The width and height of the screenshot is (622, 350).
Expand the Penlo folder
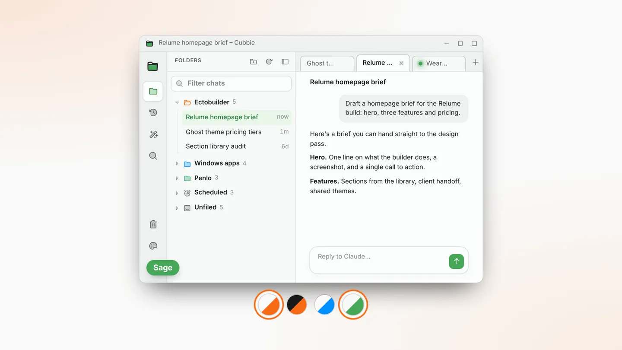click(x=177, y=178)
